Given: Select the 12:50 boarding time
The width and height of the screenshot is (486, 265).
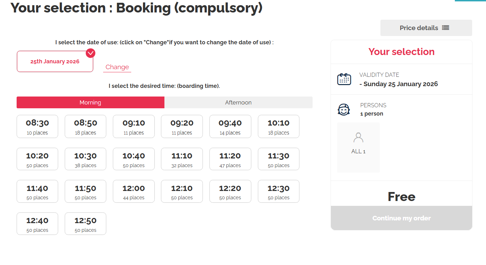Looking at the screenshot, I should pos(85,224).
